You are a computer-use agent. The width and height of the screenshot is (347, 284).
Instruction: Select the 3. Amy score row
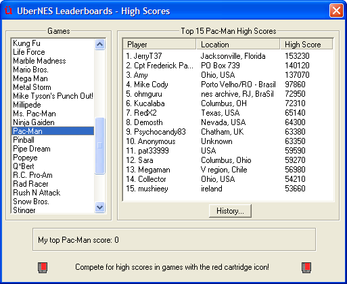coord(228,75)
